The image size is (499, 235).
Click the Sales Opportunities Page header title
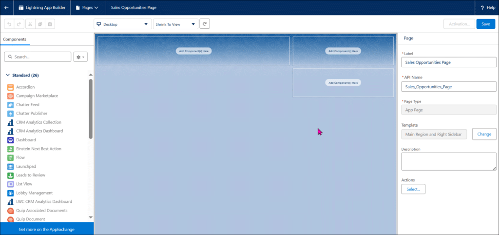click(134, 8)
